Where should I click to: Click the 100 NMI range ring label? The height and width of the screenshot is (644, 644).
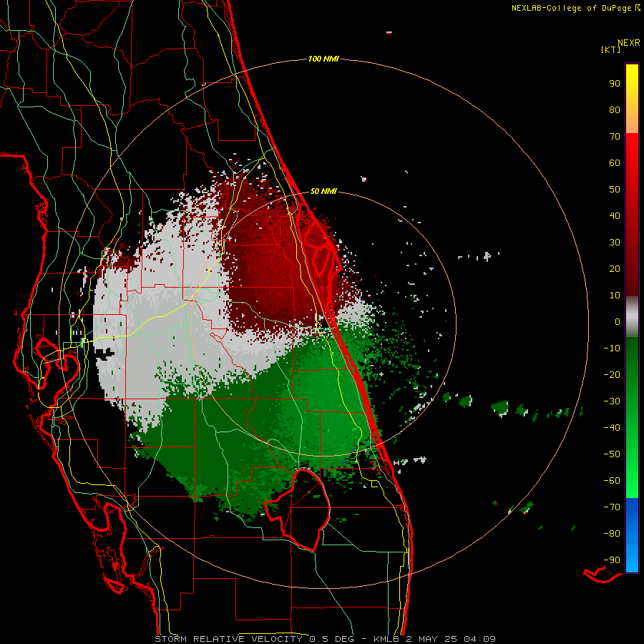(x=323, y=59)
